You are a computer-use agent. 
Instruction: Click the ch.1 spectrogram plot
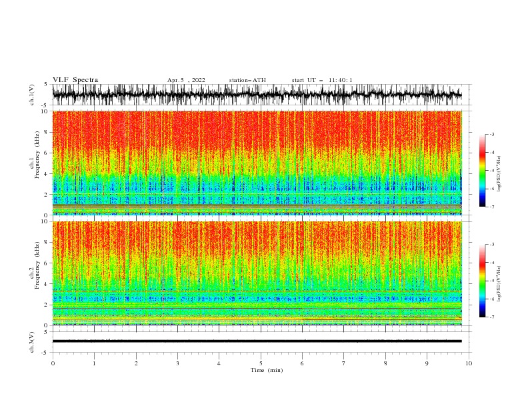pos(257,163)
